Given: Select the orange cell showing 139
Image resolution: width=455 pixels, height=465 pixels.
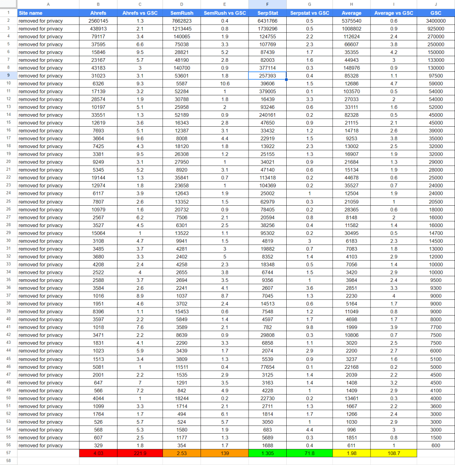Looking at the screenshot, I should (225, 453).
